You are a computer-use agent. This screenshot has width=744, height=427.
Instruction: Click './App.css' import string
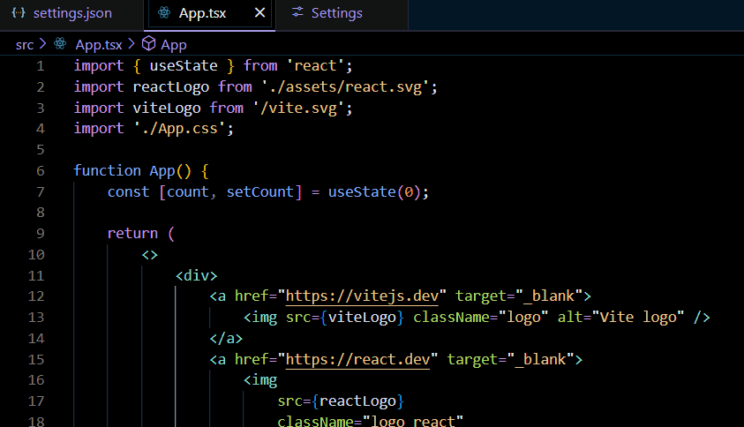180,129
